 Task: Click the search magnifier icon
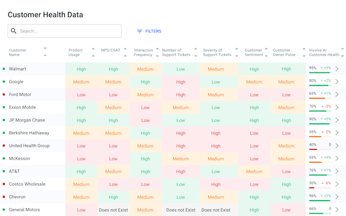(14, 31)
